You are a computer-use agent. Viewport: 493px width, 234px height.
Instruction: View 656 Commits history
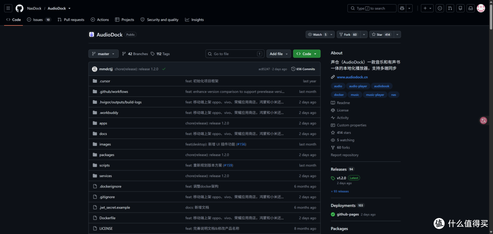[x=303, y=69]
